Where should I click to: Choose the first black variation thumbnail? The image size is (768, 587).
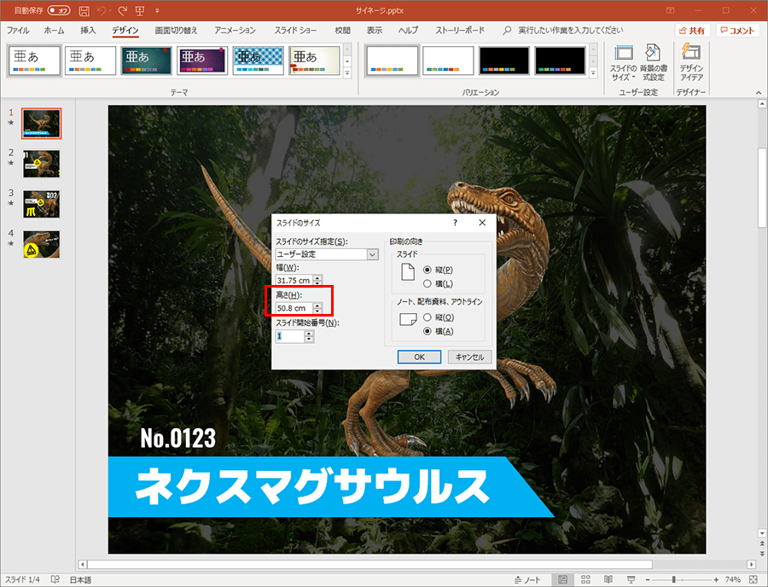tap(504, 61)
